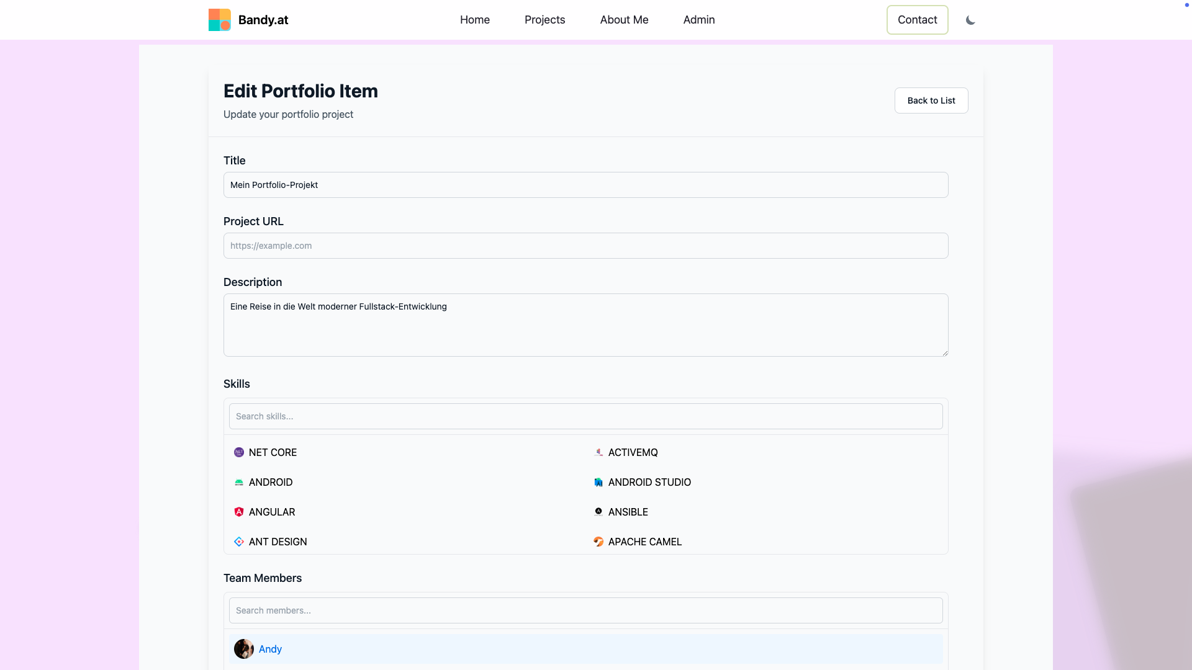Select team member name Andy
The image size is (1192, 670).
click(x=271, y=649)
